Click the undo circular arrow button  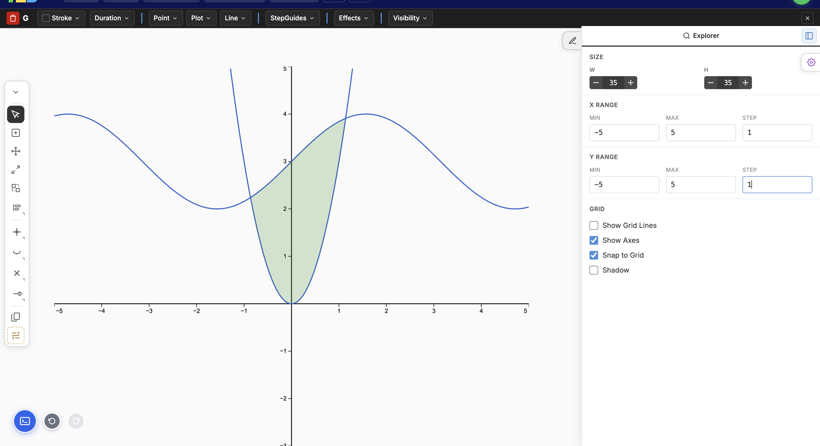52,421
